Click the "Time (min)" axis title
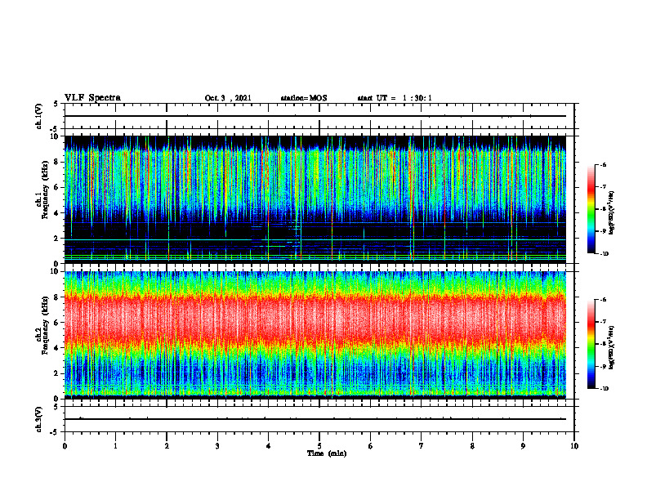The image size is (647, 500). (x=327, y=453)
